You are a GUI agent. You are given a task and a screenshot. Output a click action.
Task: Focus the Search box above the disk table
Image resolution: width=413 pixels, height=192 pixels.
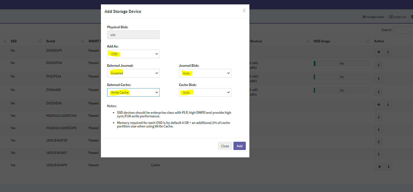403,30
